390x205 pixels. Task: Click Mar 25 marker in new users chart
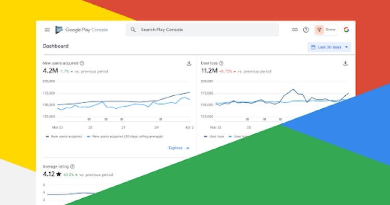(89, 120)
